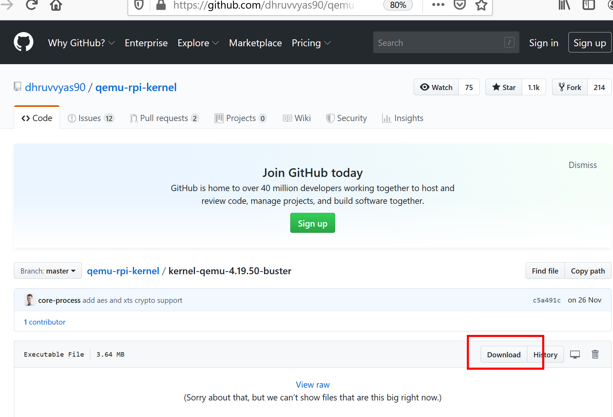Click the View raw link
Screen dimensions: 613x417
313,385
